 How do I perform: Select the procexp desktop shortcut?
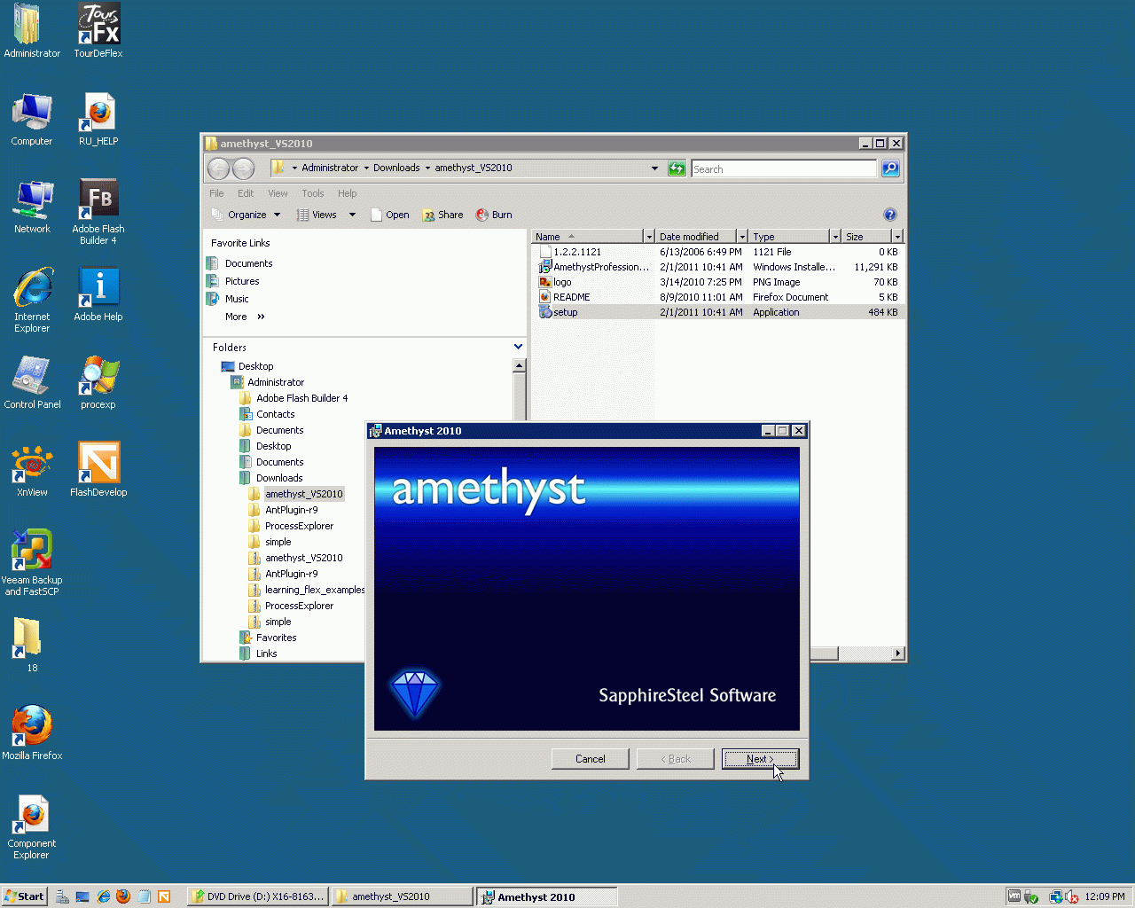(x=98, y=382)
